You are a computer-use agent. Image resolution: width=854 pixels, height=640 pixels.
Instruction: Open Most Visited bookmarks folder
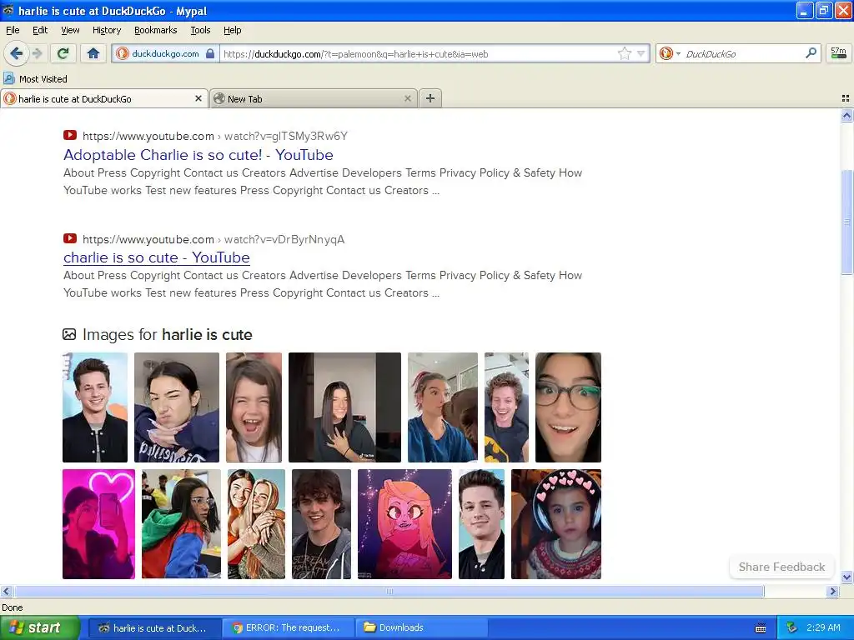click(x=36, y=79)
